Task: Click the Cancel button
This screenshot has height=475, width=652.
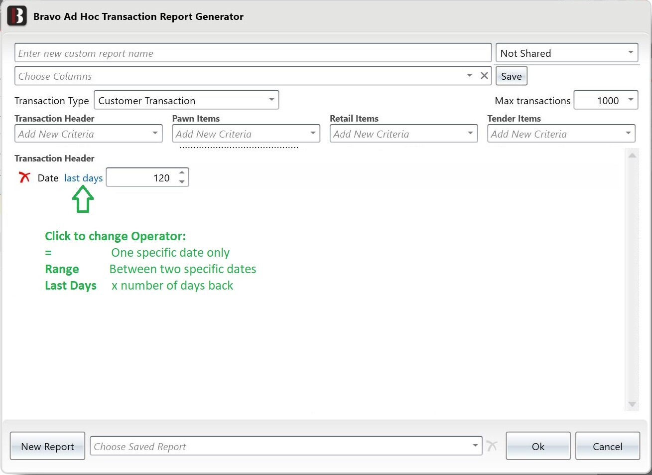Action: 607,446
